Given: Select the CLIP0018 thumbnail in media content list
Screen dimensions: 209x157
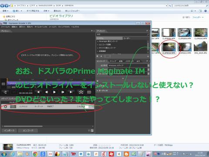Looking at the screenshot, I should point(13,106).
